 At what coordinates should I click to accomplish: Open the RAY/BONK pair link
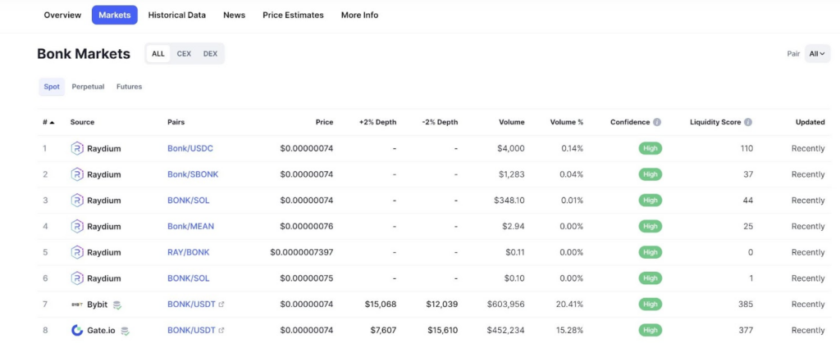[x=189, y=252]
